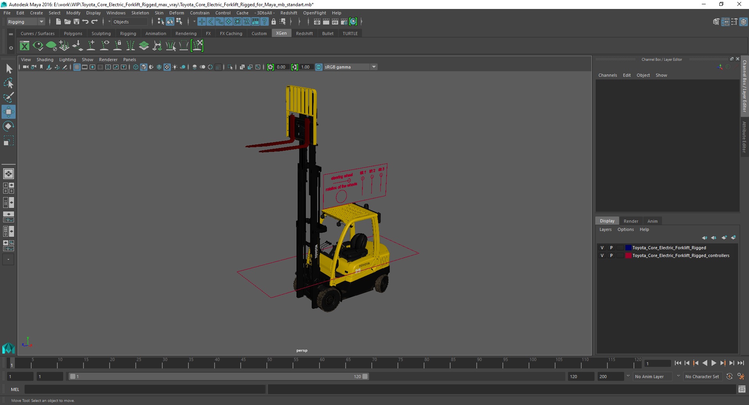Open the Channels menu in Channel Box

tap(607, 75)
